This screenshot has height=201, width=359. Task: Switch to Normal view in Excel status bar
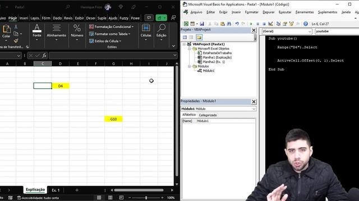(99, 198)
